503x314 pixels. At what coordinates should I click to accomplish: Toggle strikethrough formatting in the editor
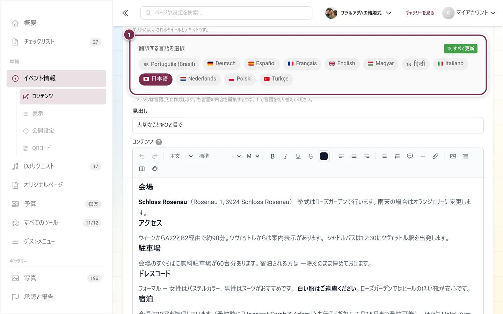coord(311,156)
